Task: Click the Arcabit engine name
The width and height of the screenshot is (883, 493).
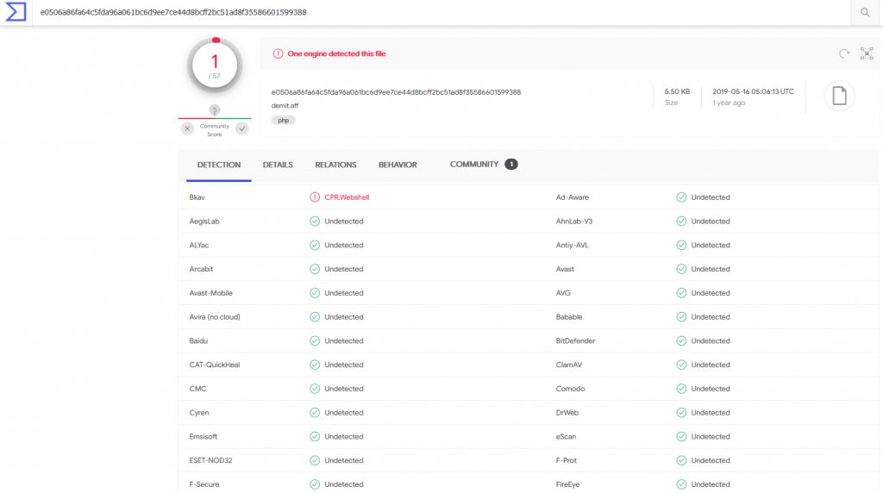Action: click(x=201, y=269)
